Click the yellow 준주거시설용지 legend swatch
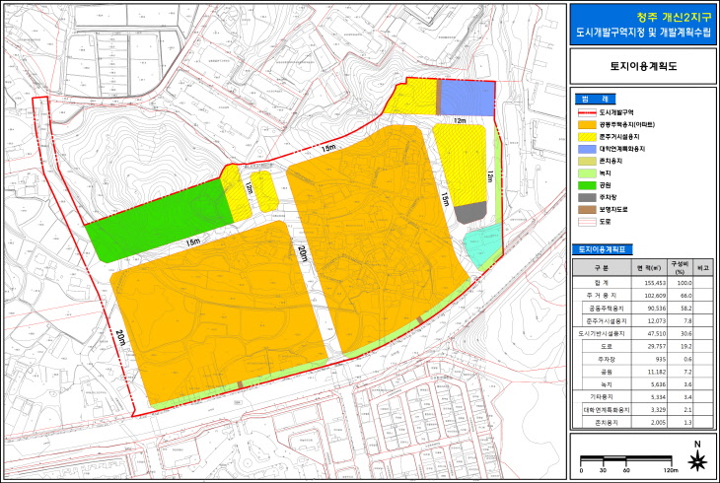Image resolution: width=720 pixels, height=483 pixels. 587,137
